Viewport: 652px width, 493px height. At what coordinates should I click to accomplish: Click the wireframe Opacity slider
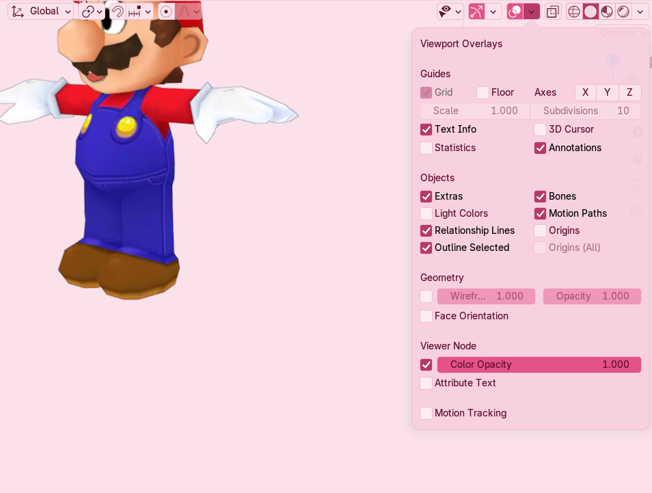tap(592, 296)
